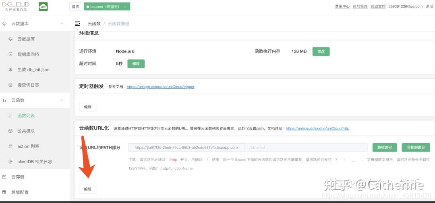The height and width of the screenshot is (203, 435).
Task: Click 编辑 under 云函数URL化
Action: (88, 189)
